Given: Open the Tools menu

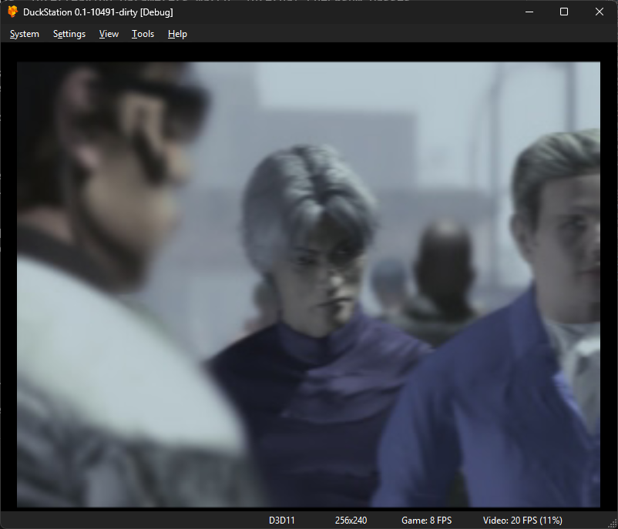Looking at the screenshot, I should (143, 34).
